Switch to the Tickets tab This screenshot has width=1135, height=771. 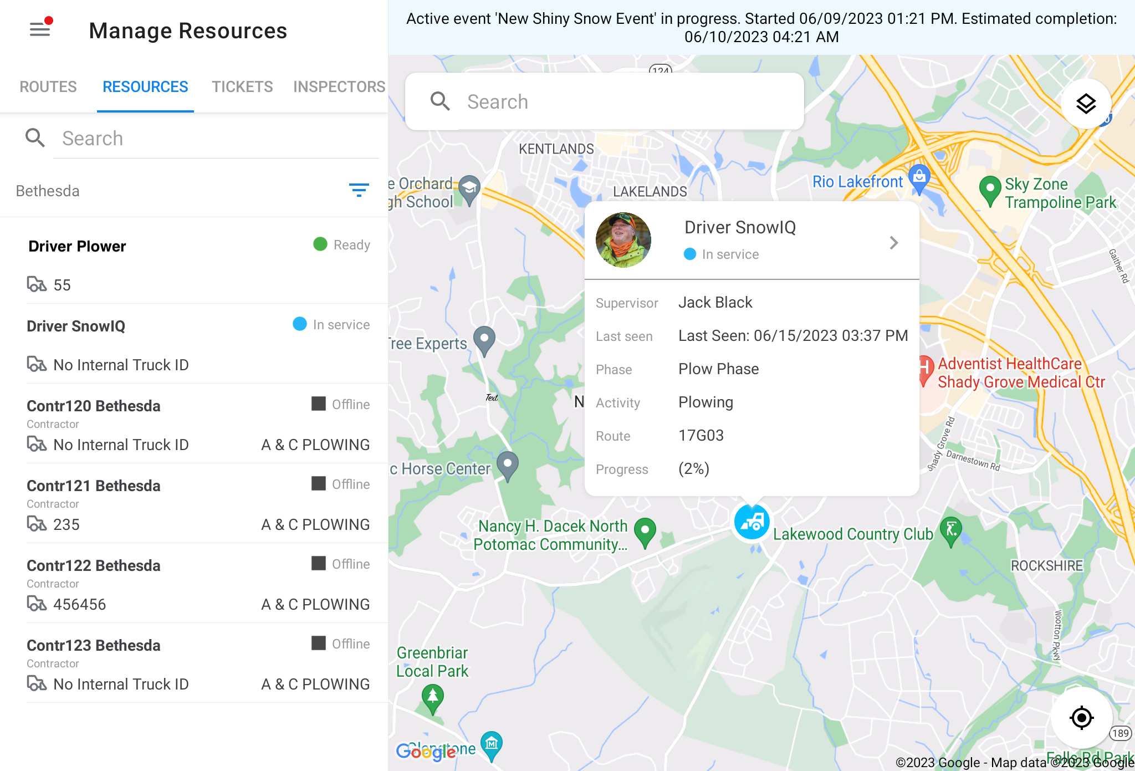242,87
